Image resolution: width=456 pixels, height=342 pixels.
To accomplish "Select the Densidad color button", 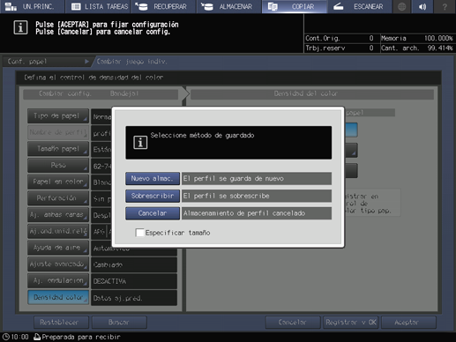I will (58, 297).
